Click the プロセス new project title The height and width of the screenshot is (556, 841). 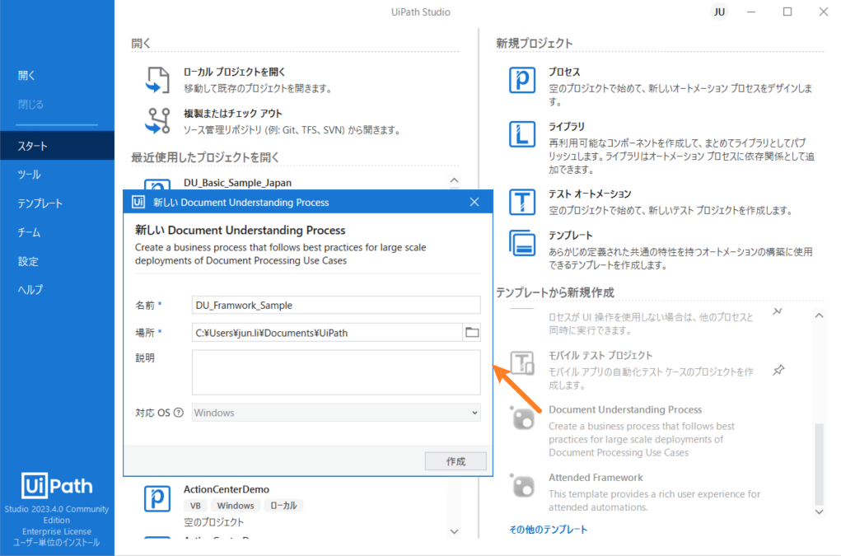coord(564,72)
